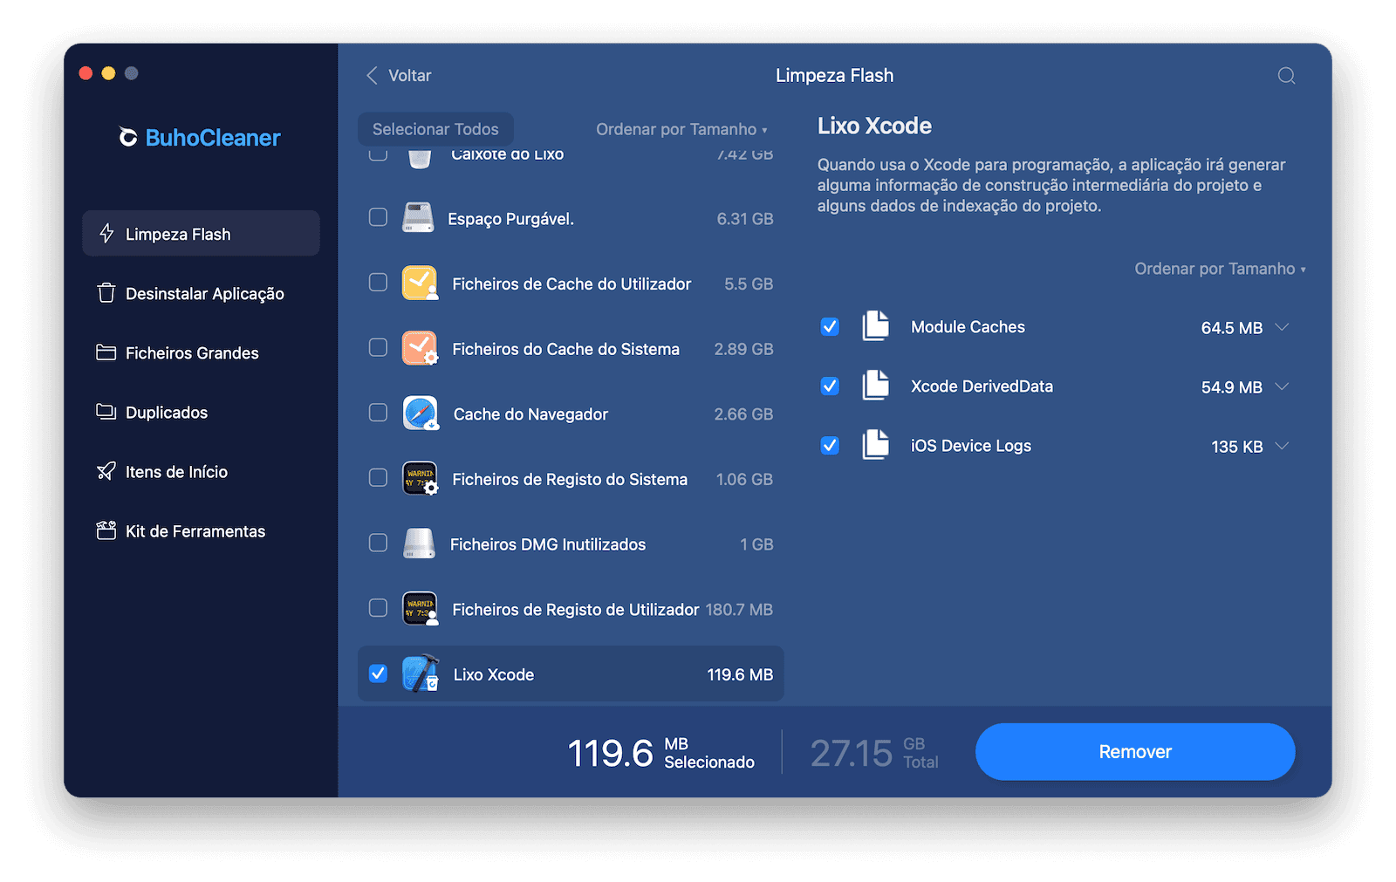1396x882 pixels.
Task: Uncheck the Xcode DerivedData checkbox
Action: (x=830, y=386)
